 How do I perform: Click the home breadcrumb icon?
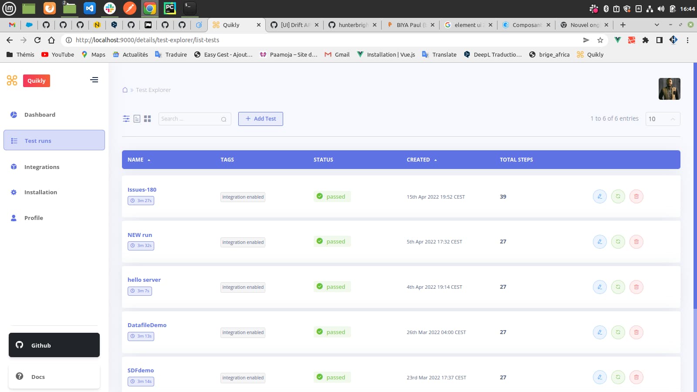pos(125,90)
